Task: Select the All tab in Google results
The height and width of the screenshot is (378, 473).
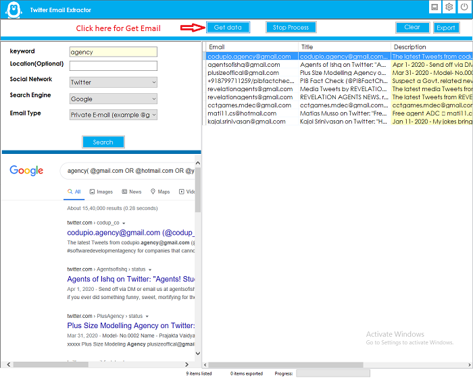Action: pos(74,192)
